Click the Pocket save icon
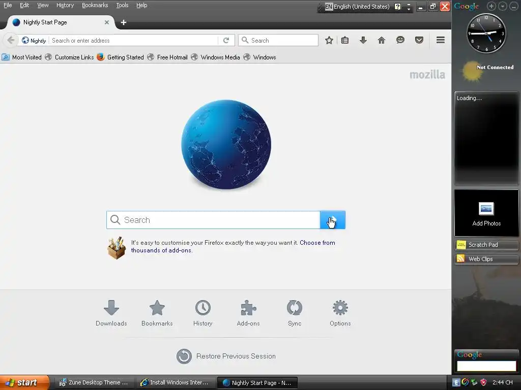Screen dimensions: 521x390 click(x=419, y=41)
